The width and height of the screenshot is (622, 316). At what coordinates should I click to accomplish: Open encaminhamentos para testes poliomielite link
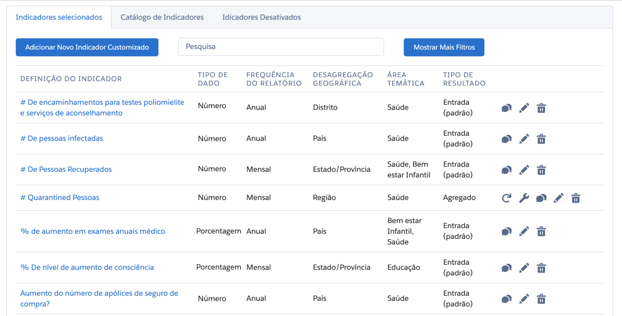(x=102, y=108)
